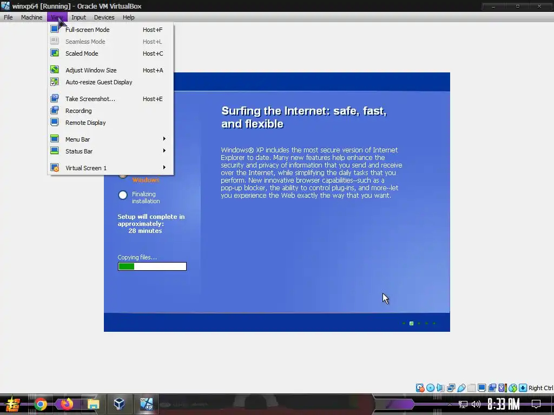Toggle Remote Display option
Screen dimensions: 554x415
pos(110,123)
